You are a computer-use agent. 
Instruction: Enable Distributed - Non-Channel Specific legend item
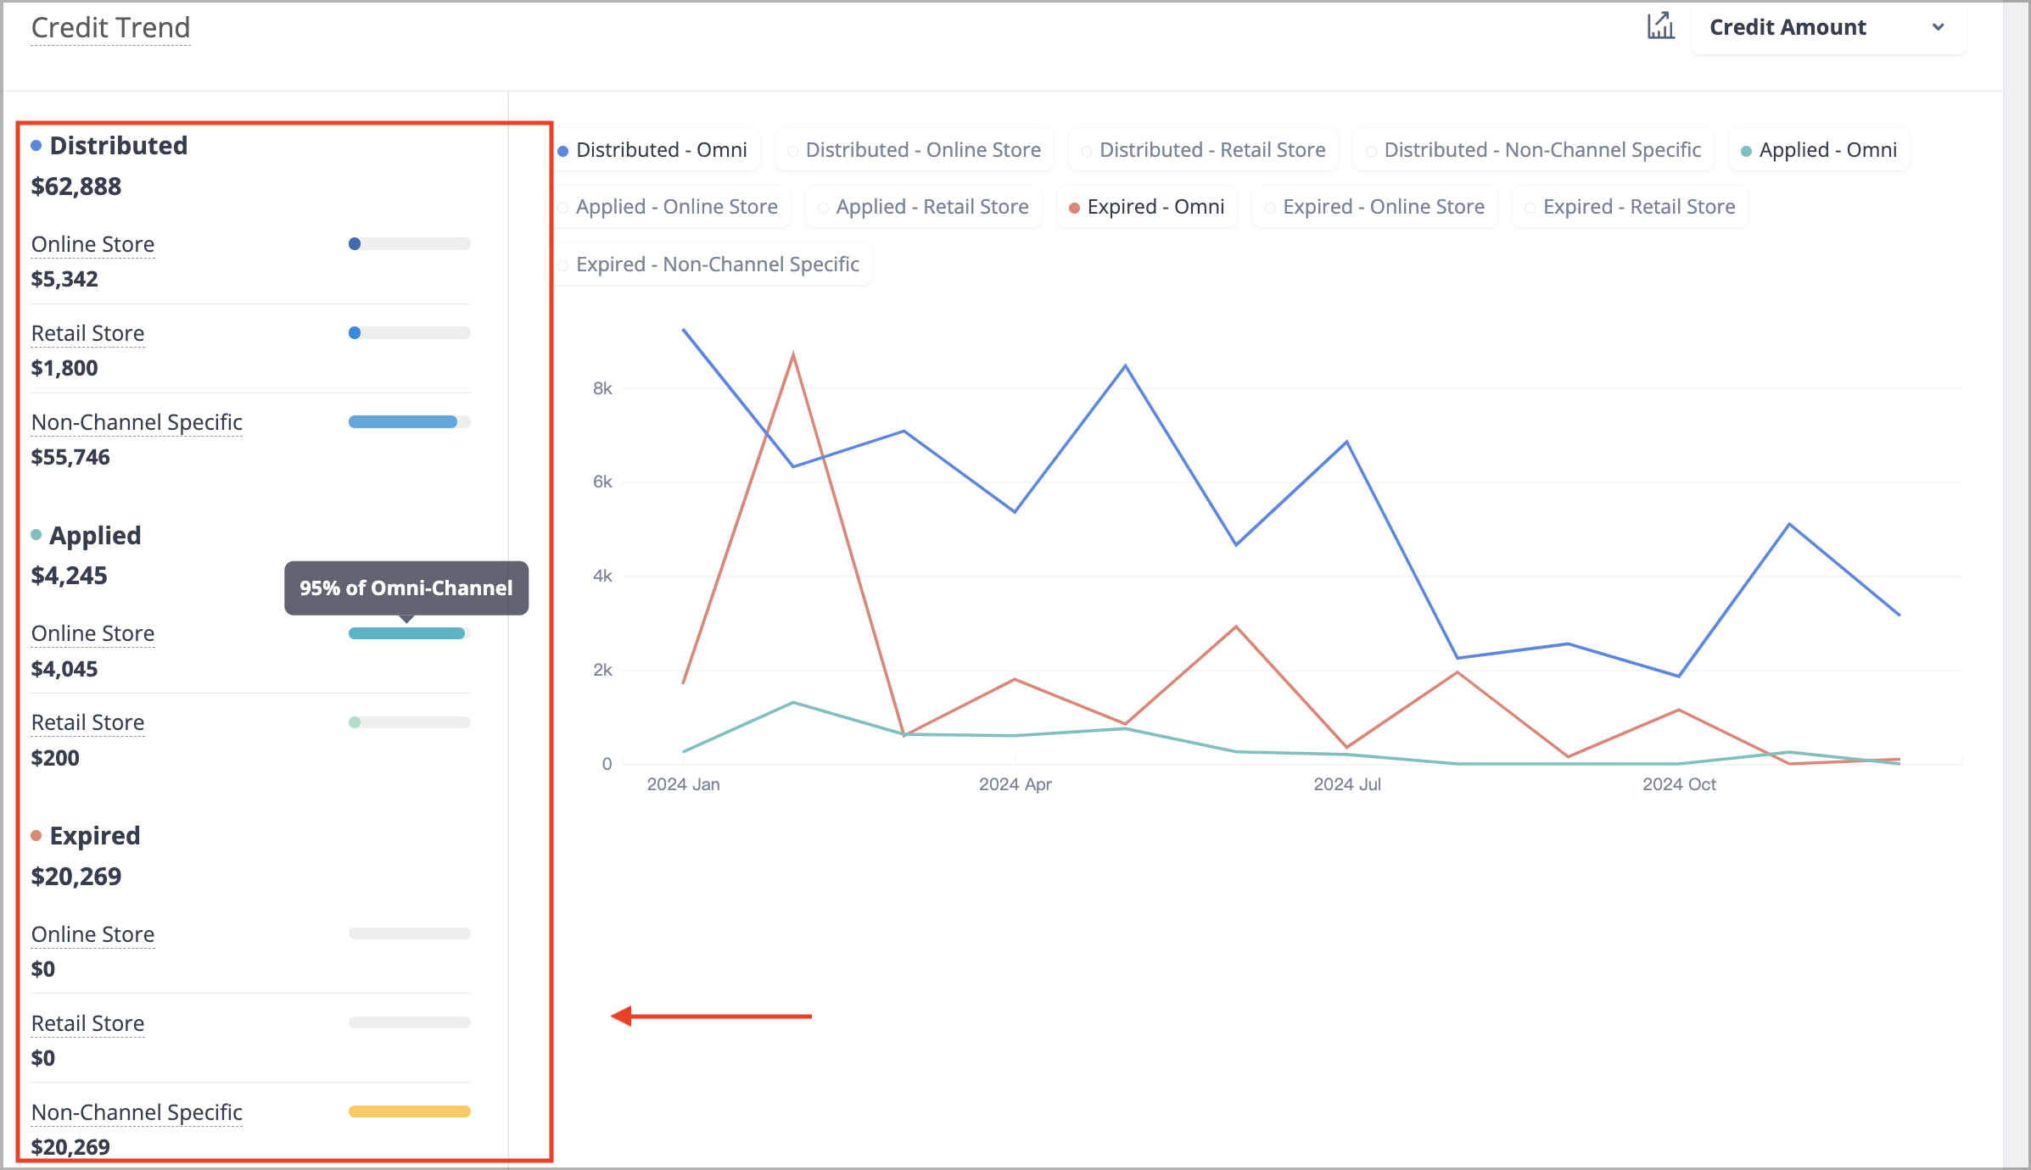click(x=1533, y=150)
